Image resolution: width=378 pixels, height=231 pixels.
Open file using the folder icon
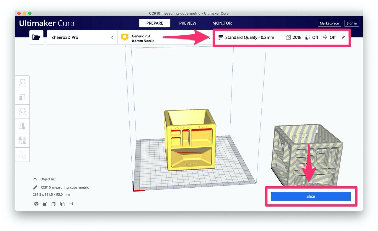click(x=36, y=37)
